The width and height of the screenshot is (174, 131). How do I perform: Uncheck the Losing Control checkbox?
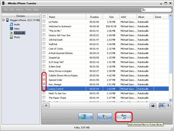point(44,88)
